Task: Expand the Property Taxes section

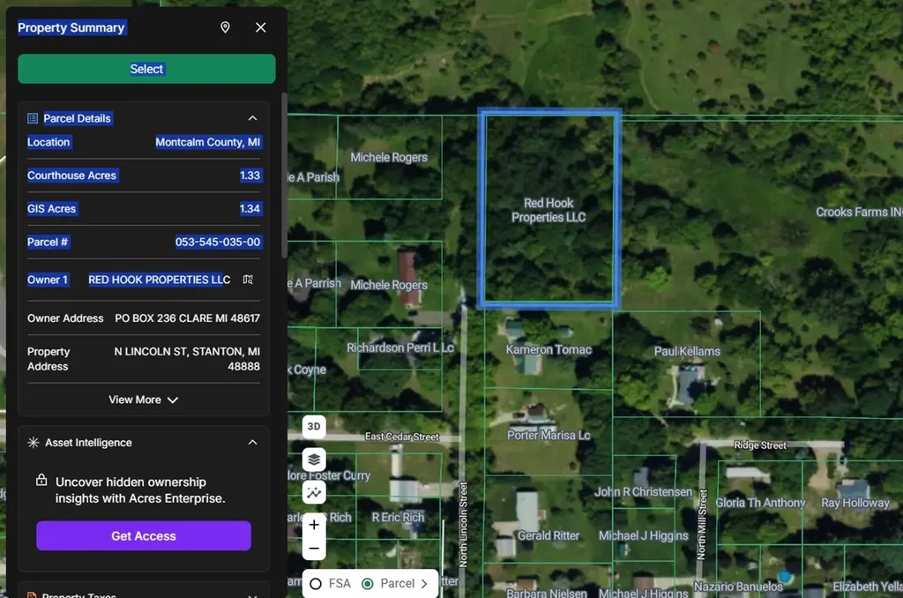Action: pos(252,595)
